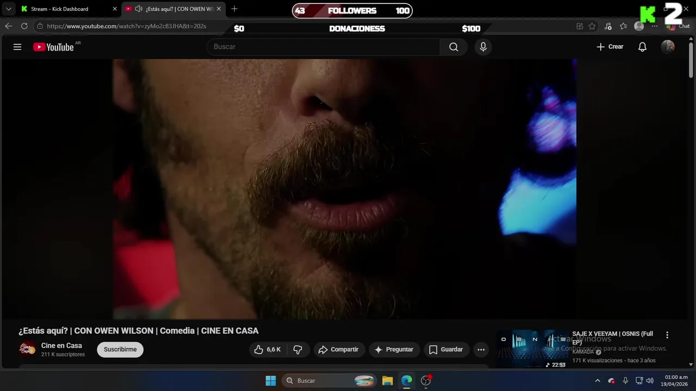Close the Kick Dashboard tab
Screen dimensions: 696x391
point(114,9)
